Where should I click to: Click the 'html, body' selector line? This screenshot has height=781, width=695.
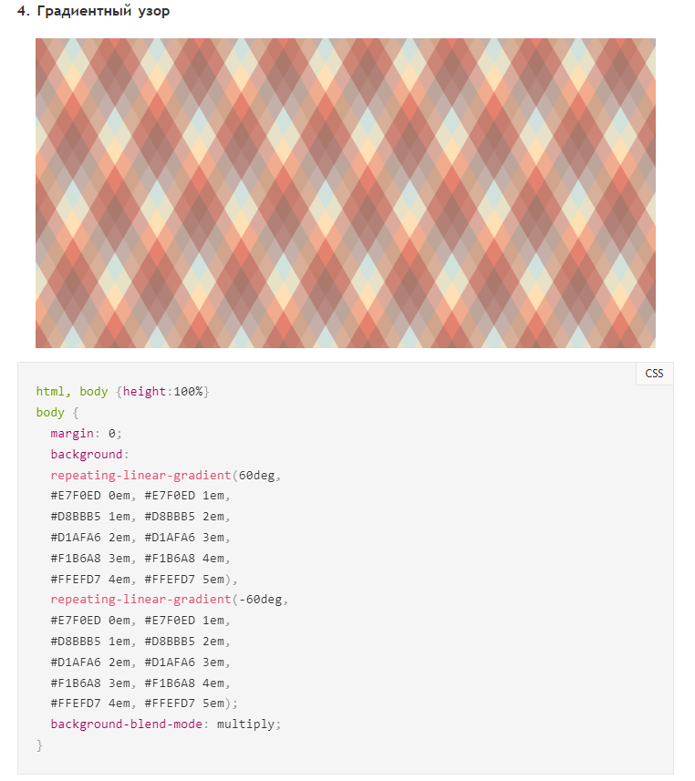click(122, 392)
